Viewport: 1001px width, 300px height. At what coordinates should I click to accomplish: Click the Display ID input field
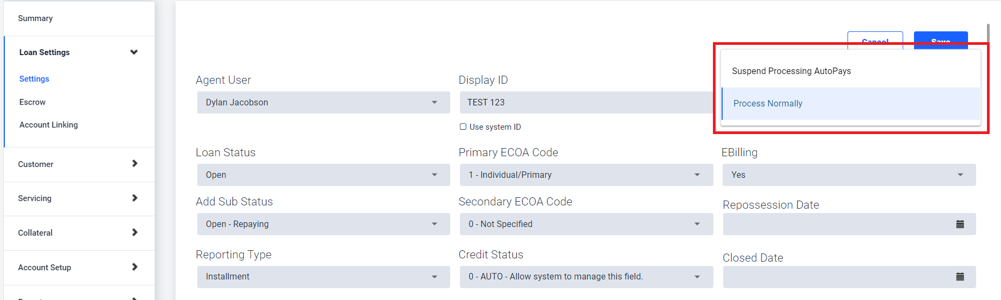click(586, 102)
